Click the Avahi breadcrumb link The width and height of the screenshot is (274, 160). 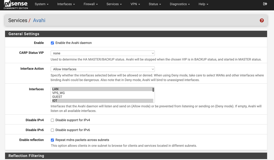(x=39, y=20)
